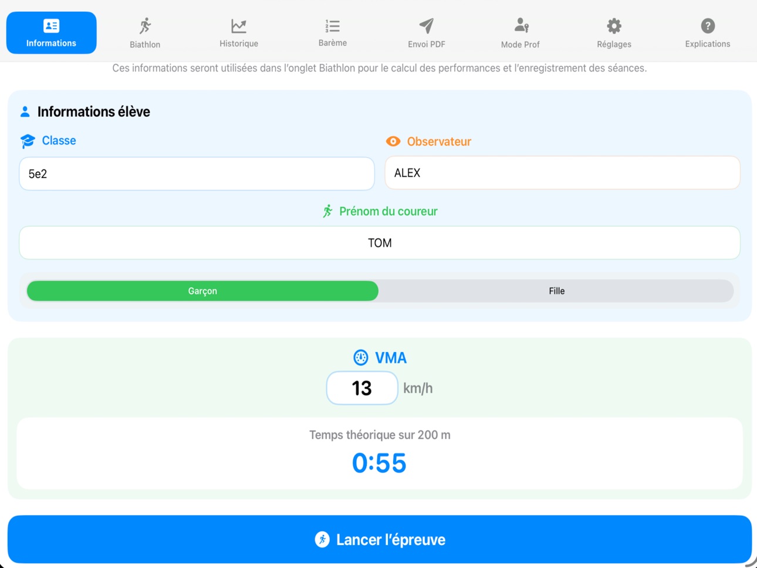This screenshot has width=757, height=568.
Task: Select Fille gender option
Action: pos(556,291)
